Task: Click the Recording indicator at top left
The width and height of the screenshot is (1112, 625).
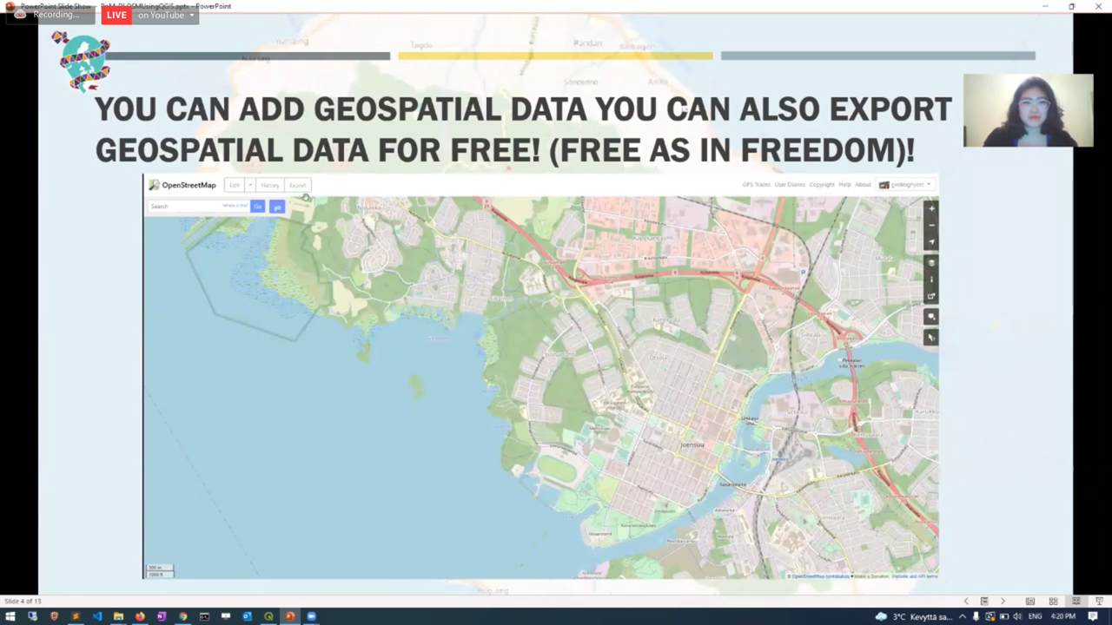Action: point(50,15)
